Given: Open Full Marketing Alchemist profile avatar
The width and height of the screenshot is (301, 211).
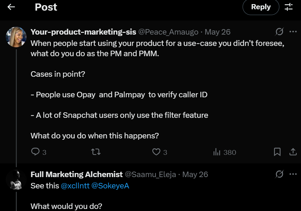Looking at the screenshot, I should point(16,179).
